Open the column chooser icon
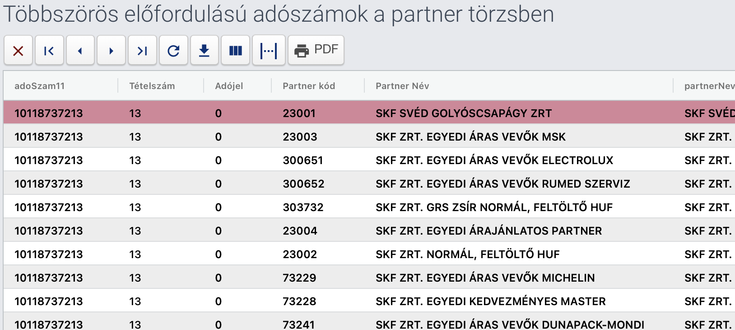 click(236, 51)
